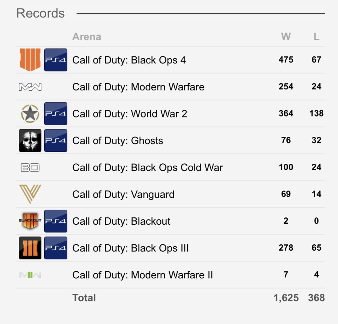Click the 278 wins value for Black Ops III
This screenshot has width=338, height=324.
286,247
